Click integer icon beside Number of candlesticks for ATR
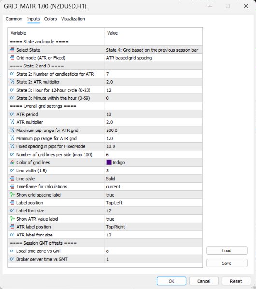 pos(12,74)
